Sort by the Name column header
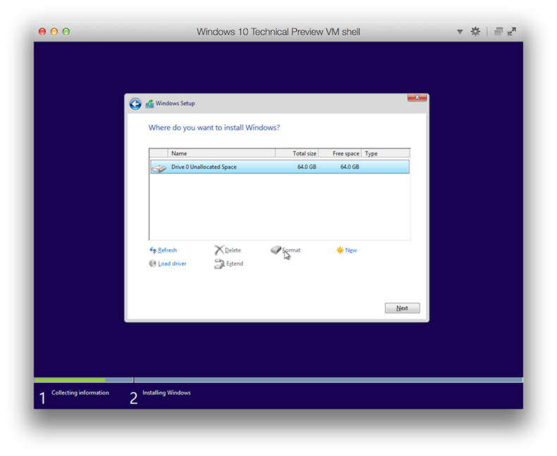557x456 pixels. [x=221, y=154]
